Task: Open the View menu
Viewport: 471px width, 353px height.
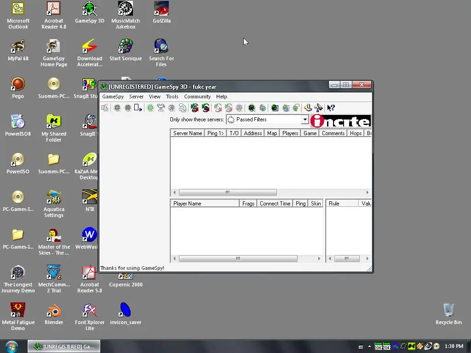Action: [x=155, y=97]
